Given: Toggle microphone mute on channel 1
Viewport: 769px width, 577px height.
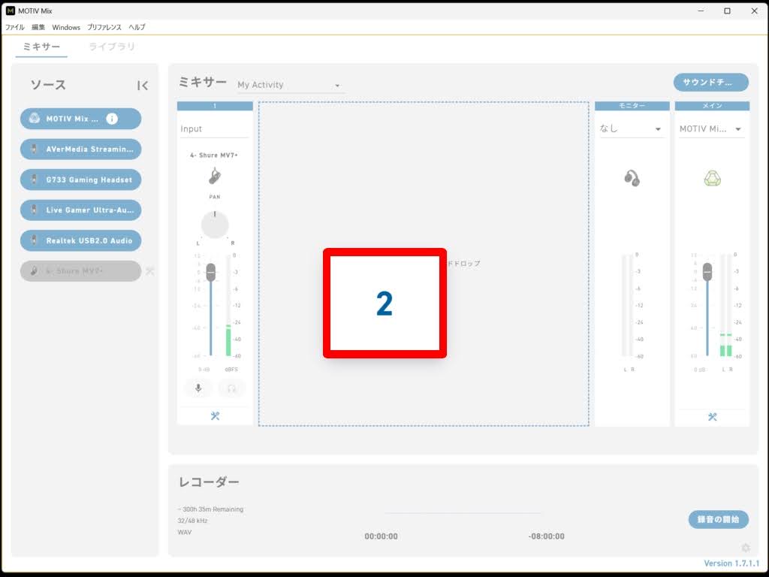Looking at the screenshot, I should coord(198,388).
